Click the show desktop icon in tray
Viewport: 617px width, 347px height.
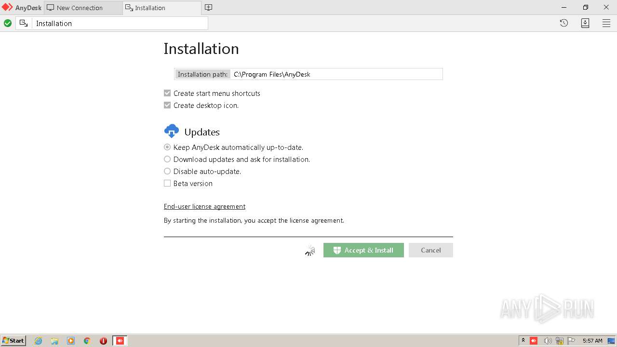(x=611, y=341)
